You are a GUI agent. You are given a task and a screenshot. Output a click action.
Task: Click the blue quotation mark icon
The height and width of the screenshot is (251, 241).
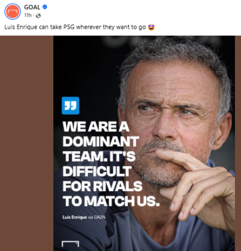coord(70,106)
